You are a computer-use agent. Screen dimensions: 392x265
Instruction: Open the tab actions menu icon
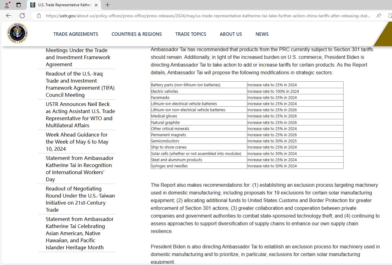pyautogui.click(x=19, y=5)
